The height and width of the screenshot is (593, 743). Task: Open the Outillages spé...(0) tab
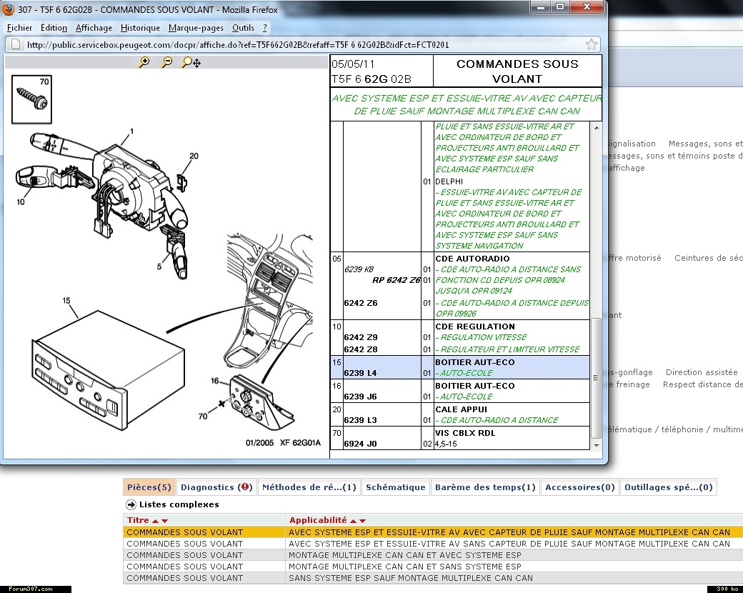(x=668, y=487)
